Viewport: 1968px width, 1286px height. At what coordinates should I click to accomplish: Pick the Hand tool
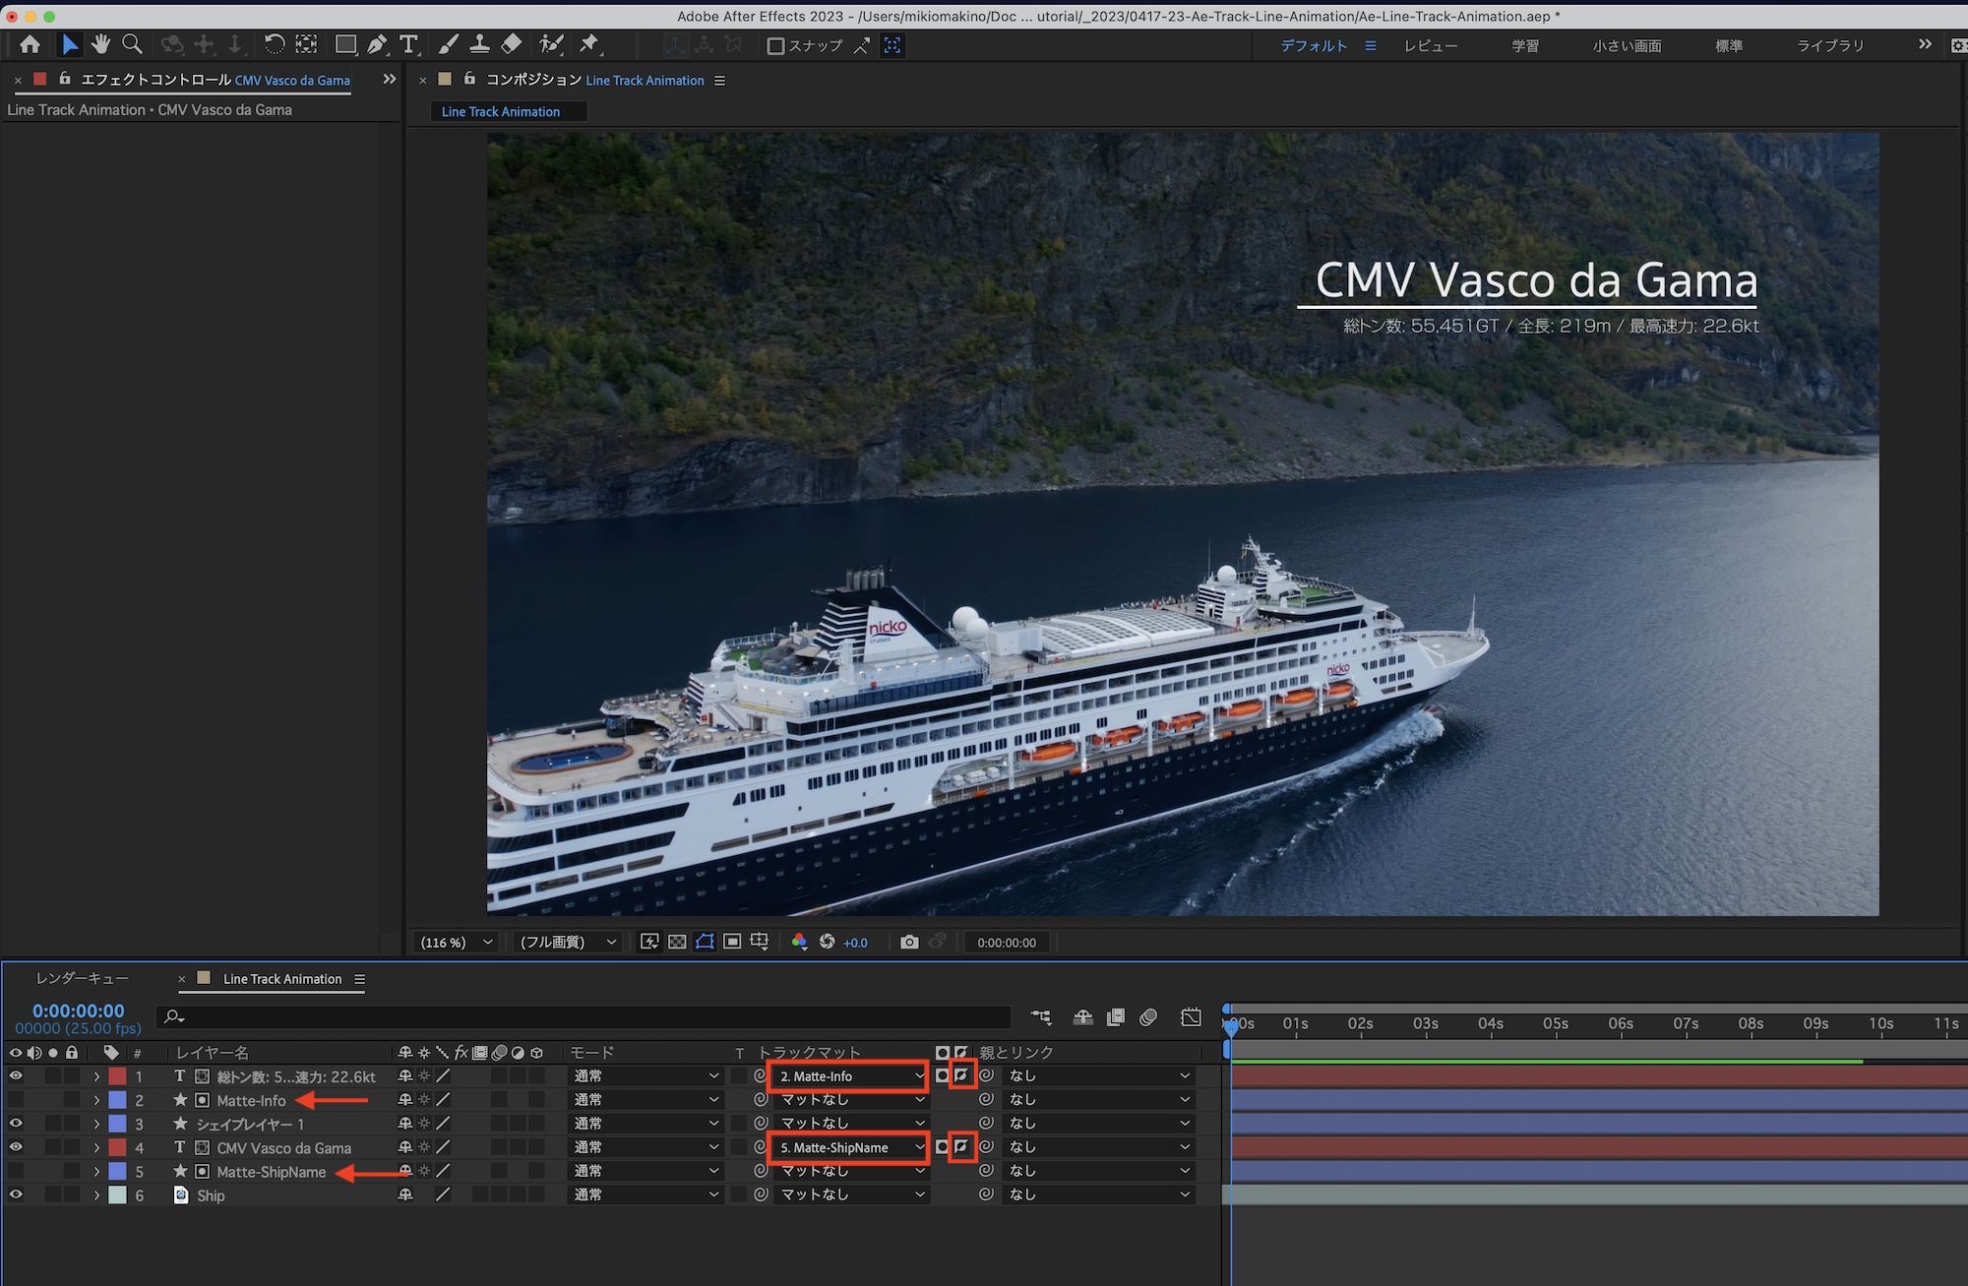pyautogui.click(x=100, y=44)
